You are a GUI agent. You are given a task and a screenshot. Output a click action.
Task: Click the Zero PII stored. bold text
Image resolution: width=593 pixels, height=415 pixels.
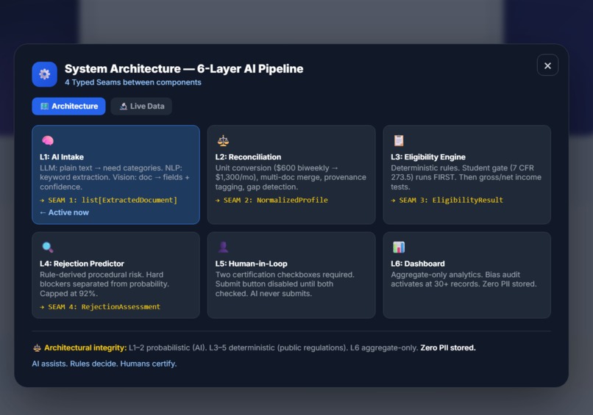pyautogui.click(x=448, y=347)
